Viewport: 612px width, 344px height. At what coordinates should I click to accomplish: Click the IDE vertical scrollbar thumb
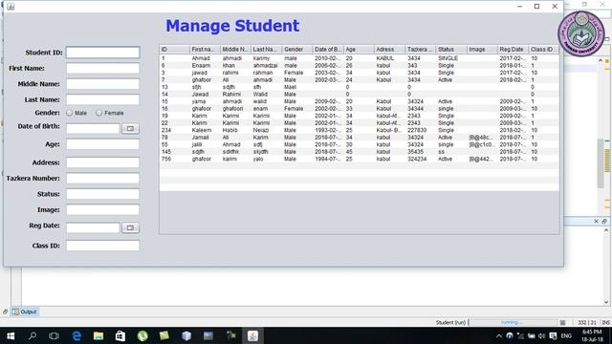tap(601, 163)
